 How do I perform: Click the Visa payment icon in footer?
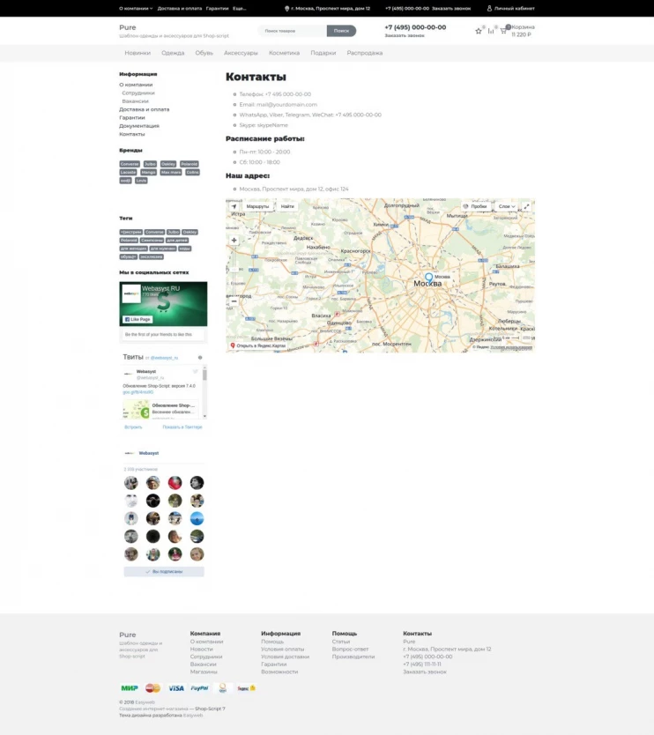click(x=176, y=688)
